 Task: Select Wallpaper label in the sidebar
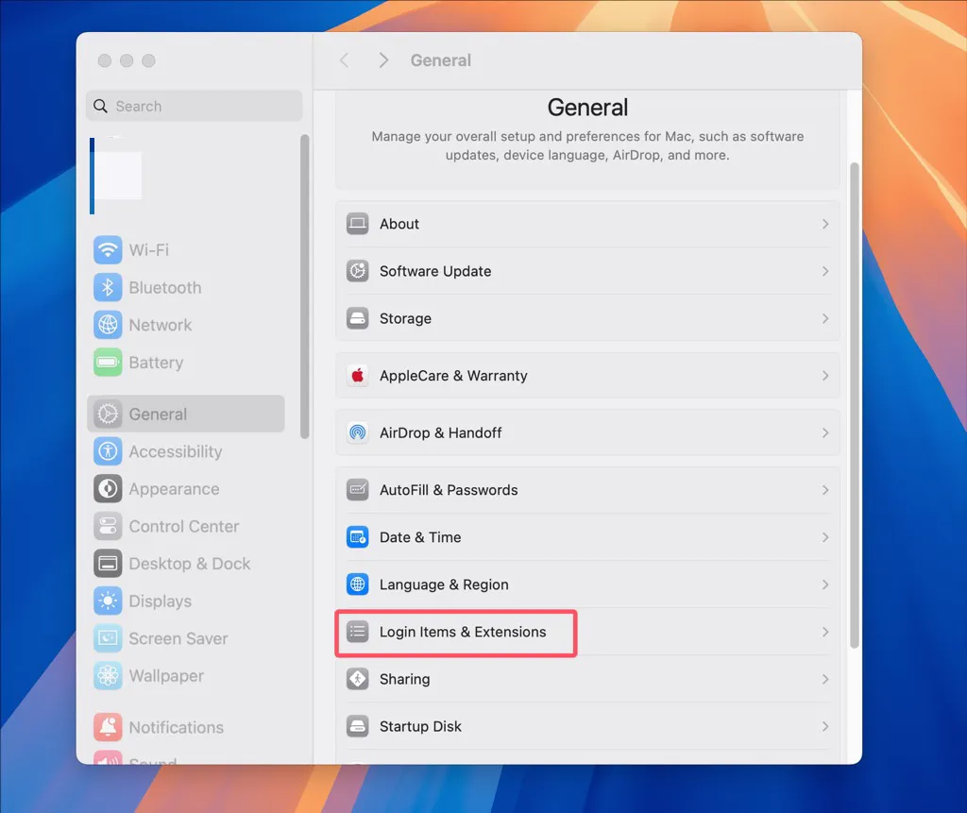coord(166,676)
